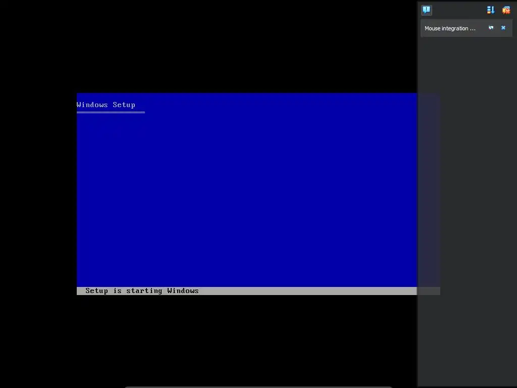Dismiss the Mouse integration notification
The width and height of the screenshot is (517, 388).
click(x=503, y=28)
